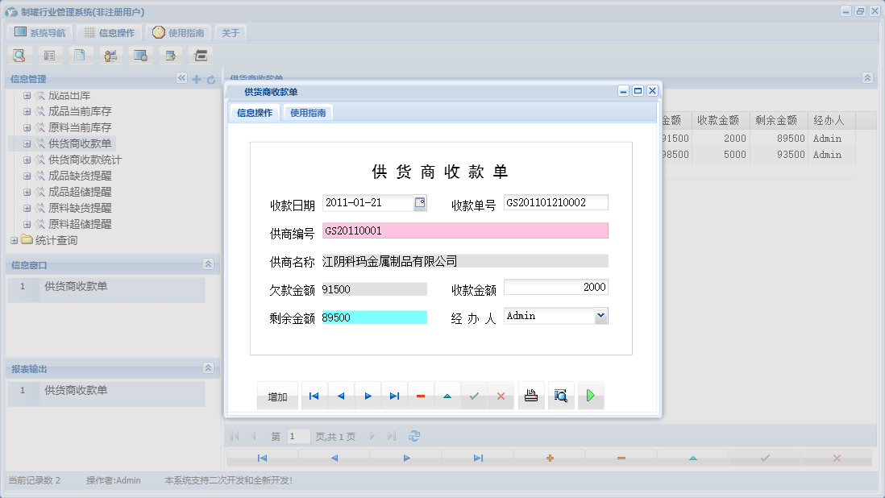Click the 关于 button

[x=231, y=32]
